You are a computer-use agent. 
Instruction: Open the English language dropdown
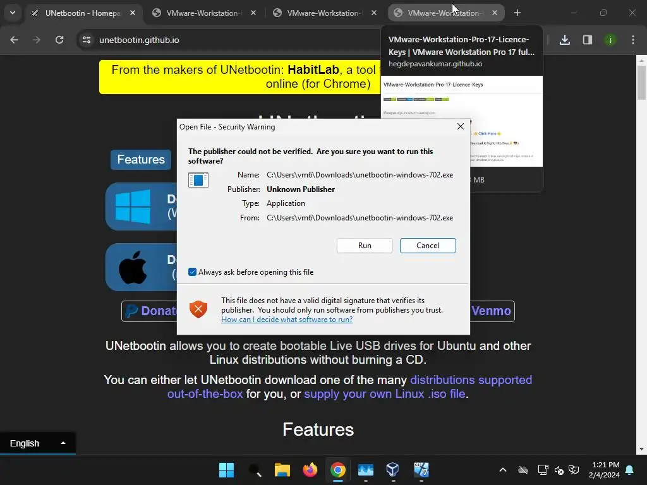pyautogui.click(x=37, y=443)
